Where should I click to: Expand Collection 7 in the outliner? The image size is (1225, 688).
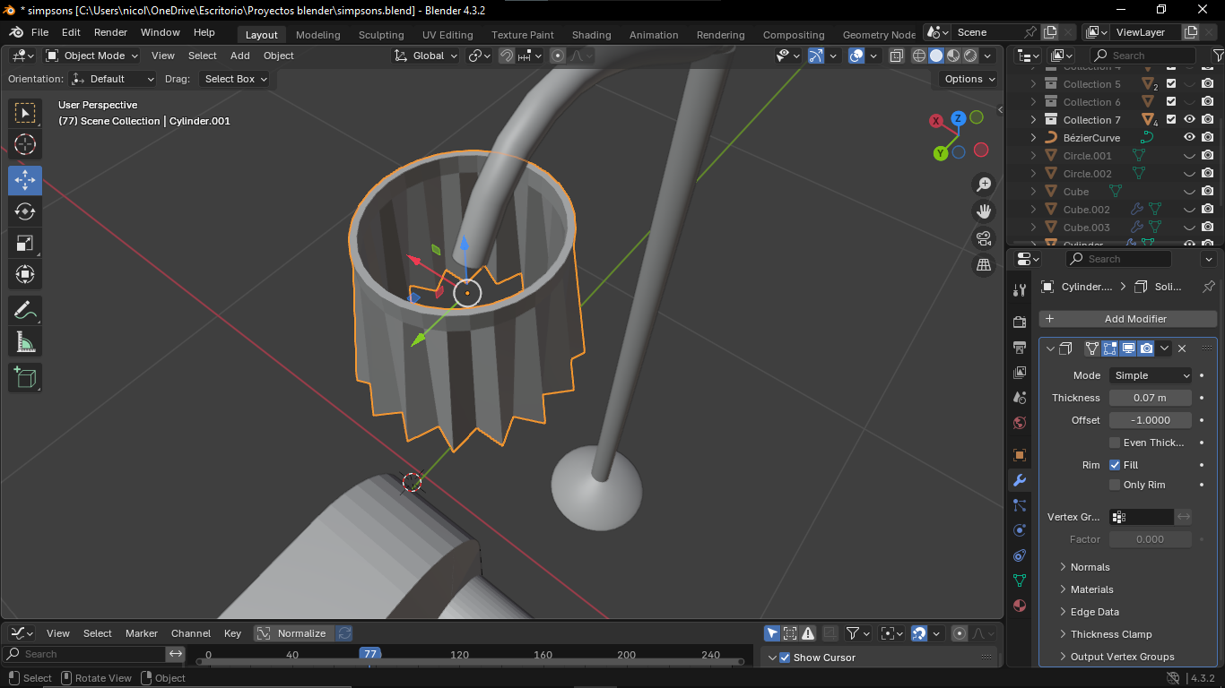point(1033,120)
